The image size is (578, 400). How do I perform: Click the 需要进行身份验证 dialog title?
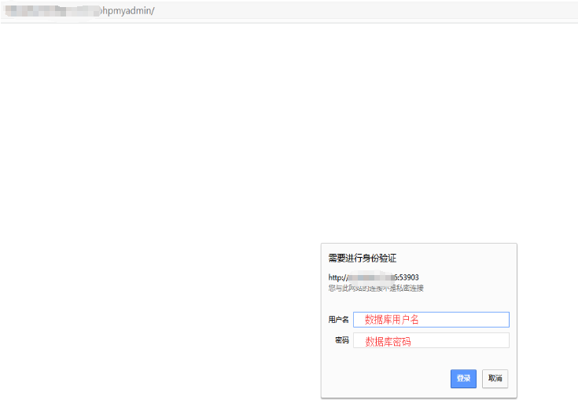pyautogui.click(x=362, y=258)
